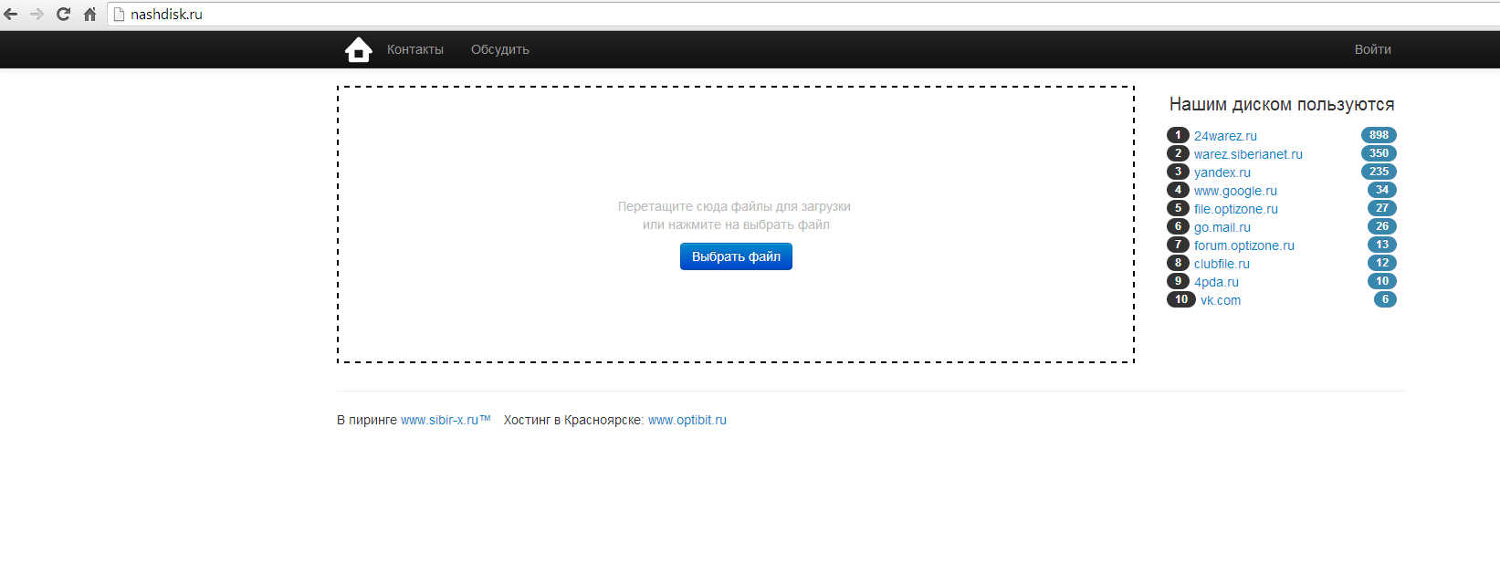
Task: Follow the www.sibir-x.ru footer link
Action: 439,420
